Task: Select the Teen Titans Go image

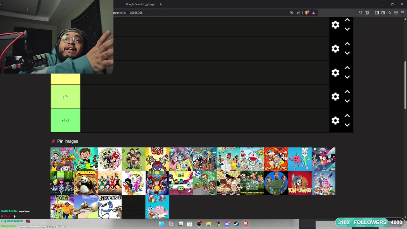Action: click(181, 183)
